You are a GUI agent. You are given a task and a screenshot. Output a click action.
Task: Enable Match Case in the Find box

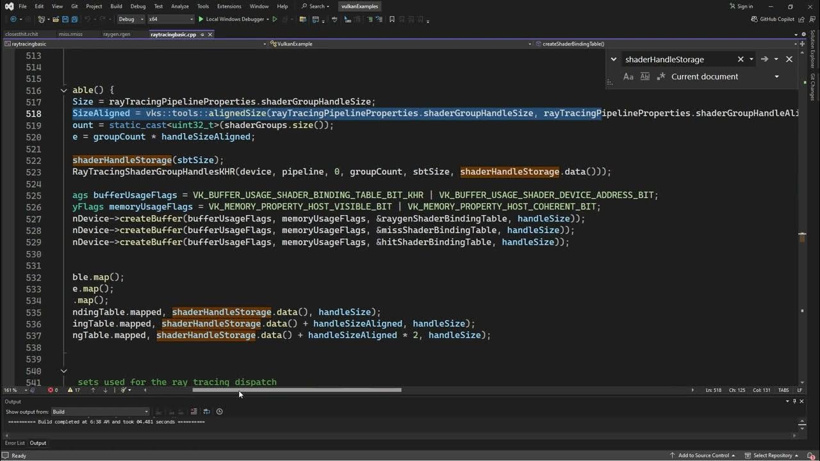628,76
